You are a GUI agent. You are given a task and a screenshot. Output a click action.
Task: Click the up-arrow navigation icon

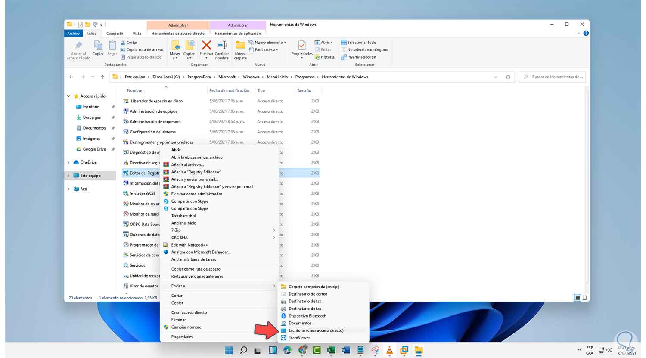(x=102, y=77)
